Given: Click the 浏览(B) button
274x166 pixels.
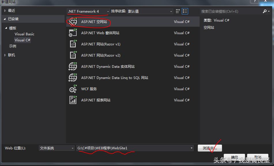Looking at the screenshot, I should point(209,148).
